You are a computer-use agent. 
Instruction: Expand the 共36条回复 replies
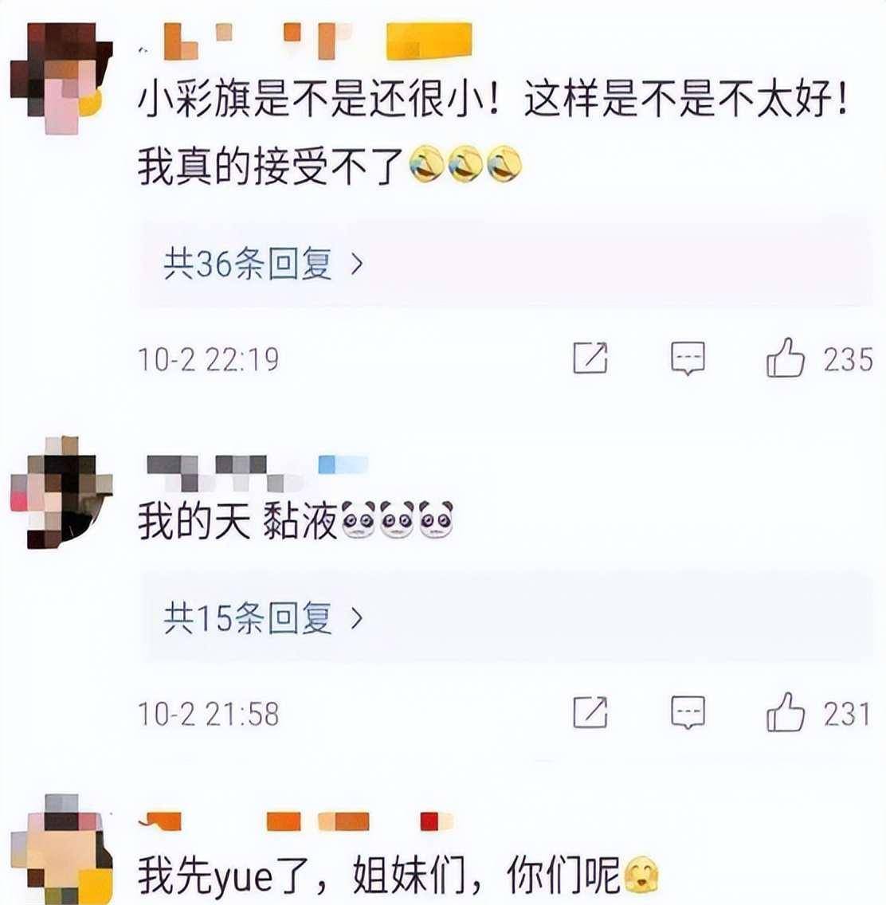click(506, 264)
